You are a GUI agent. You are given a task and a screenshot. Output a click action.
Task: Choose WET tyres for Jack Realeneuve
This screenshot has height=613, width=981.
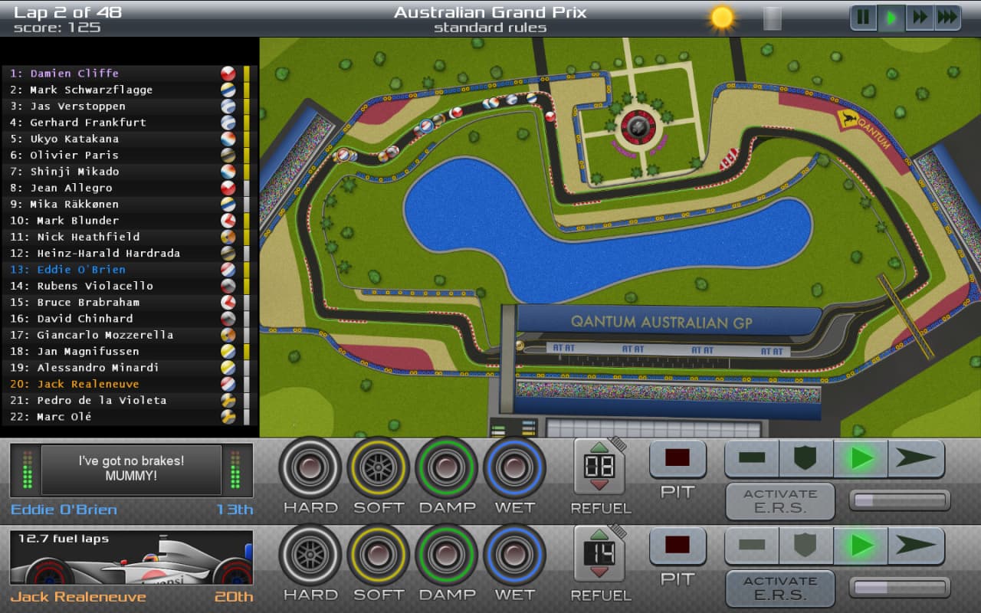pos(514,555)
